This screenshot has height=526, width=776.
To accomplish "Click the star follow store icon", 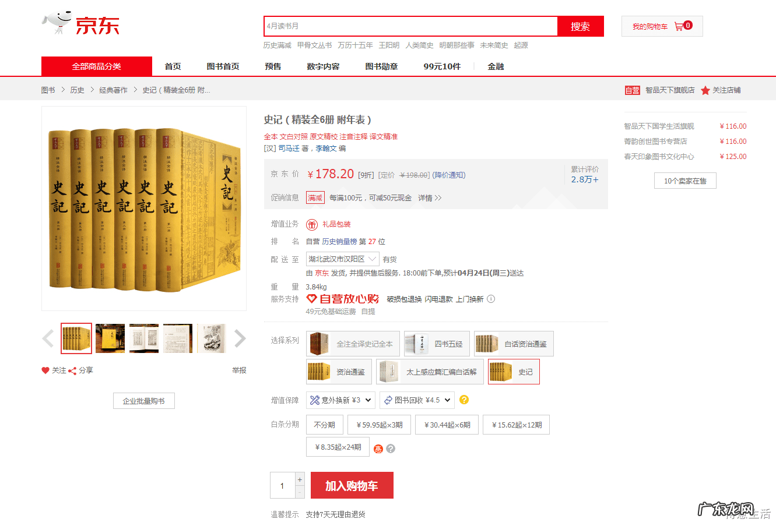I will click(705, 90).
